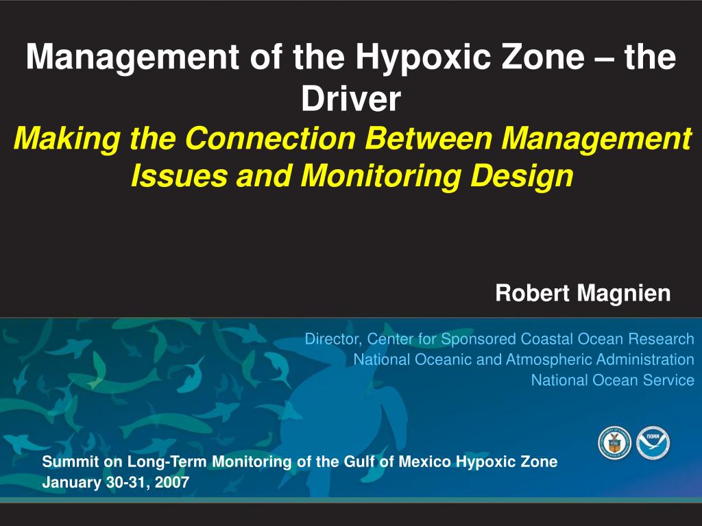Click the yellow line "Issues and Monitoring Design"

tap(352, 176)
